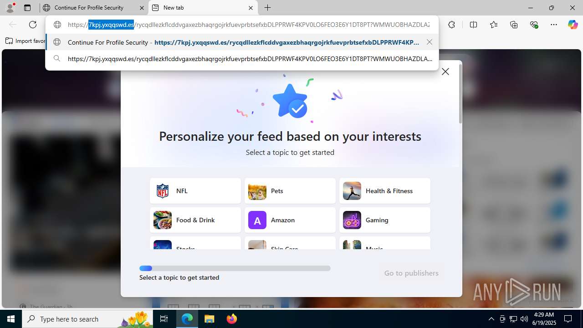
Task: Open the Favorites star icon
Action: [x=494, y=25]
